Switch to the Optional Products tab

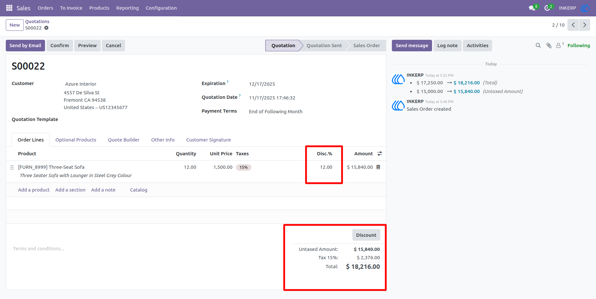pyautogui.click(x=76, y=140)
